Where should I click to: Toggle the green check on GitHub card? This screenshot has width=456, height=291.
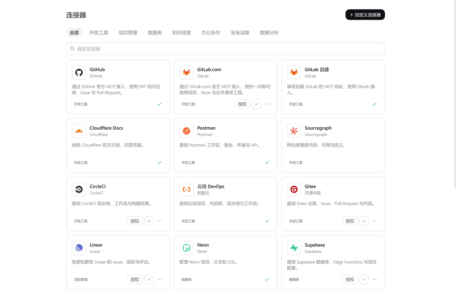coord(160,104)
